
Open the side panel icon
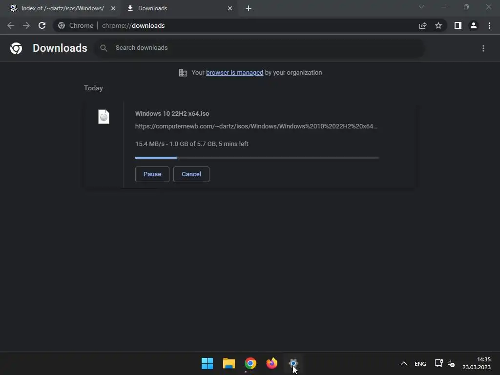(458, 25)
